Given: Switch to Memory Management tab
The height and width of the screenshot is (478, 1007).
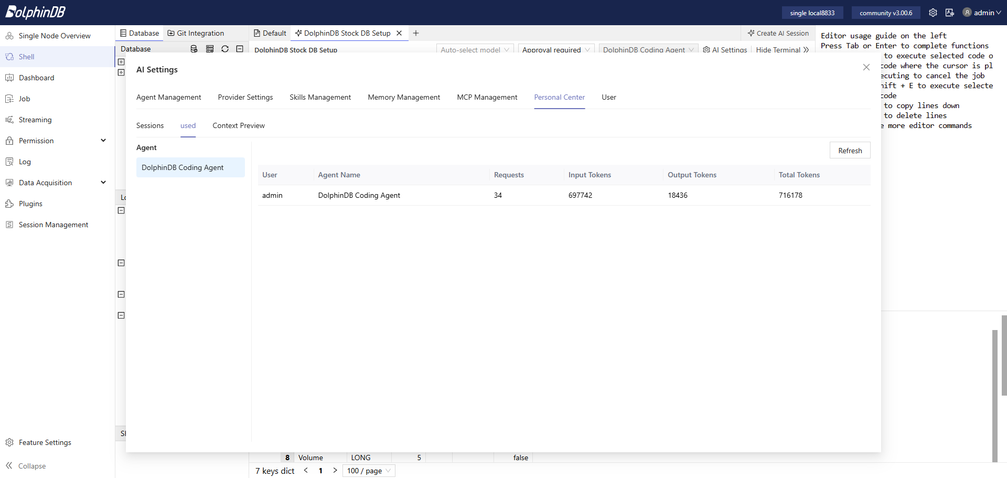Looking at the screenshot, I should (x=404, y=97).
